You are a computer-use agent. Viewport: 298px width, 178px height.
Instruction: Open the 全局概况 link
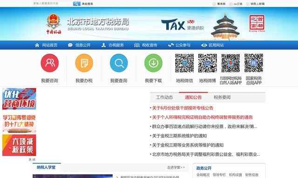(x=203, y=175)
